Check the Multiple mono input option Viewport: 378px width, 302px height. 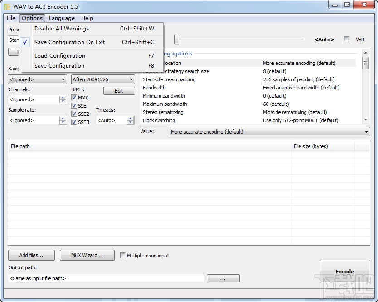tap(123, 256)
